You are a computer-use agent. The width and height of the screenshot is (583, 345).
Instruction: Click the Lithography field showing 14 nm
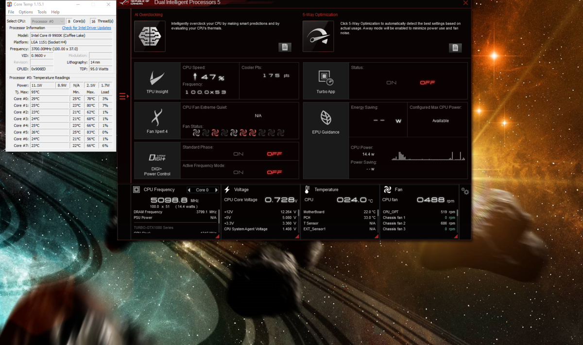pyautogui.click(x=101, y=62)
